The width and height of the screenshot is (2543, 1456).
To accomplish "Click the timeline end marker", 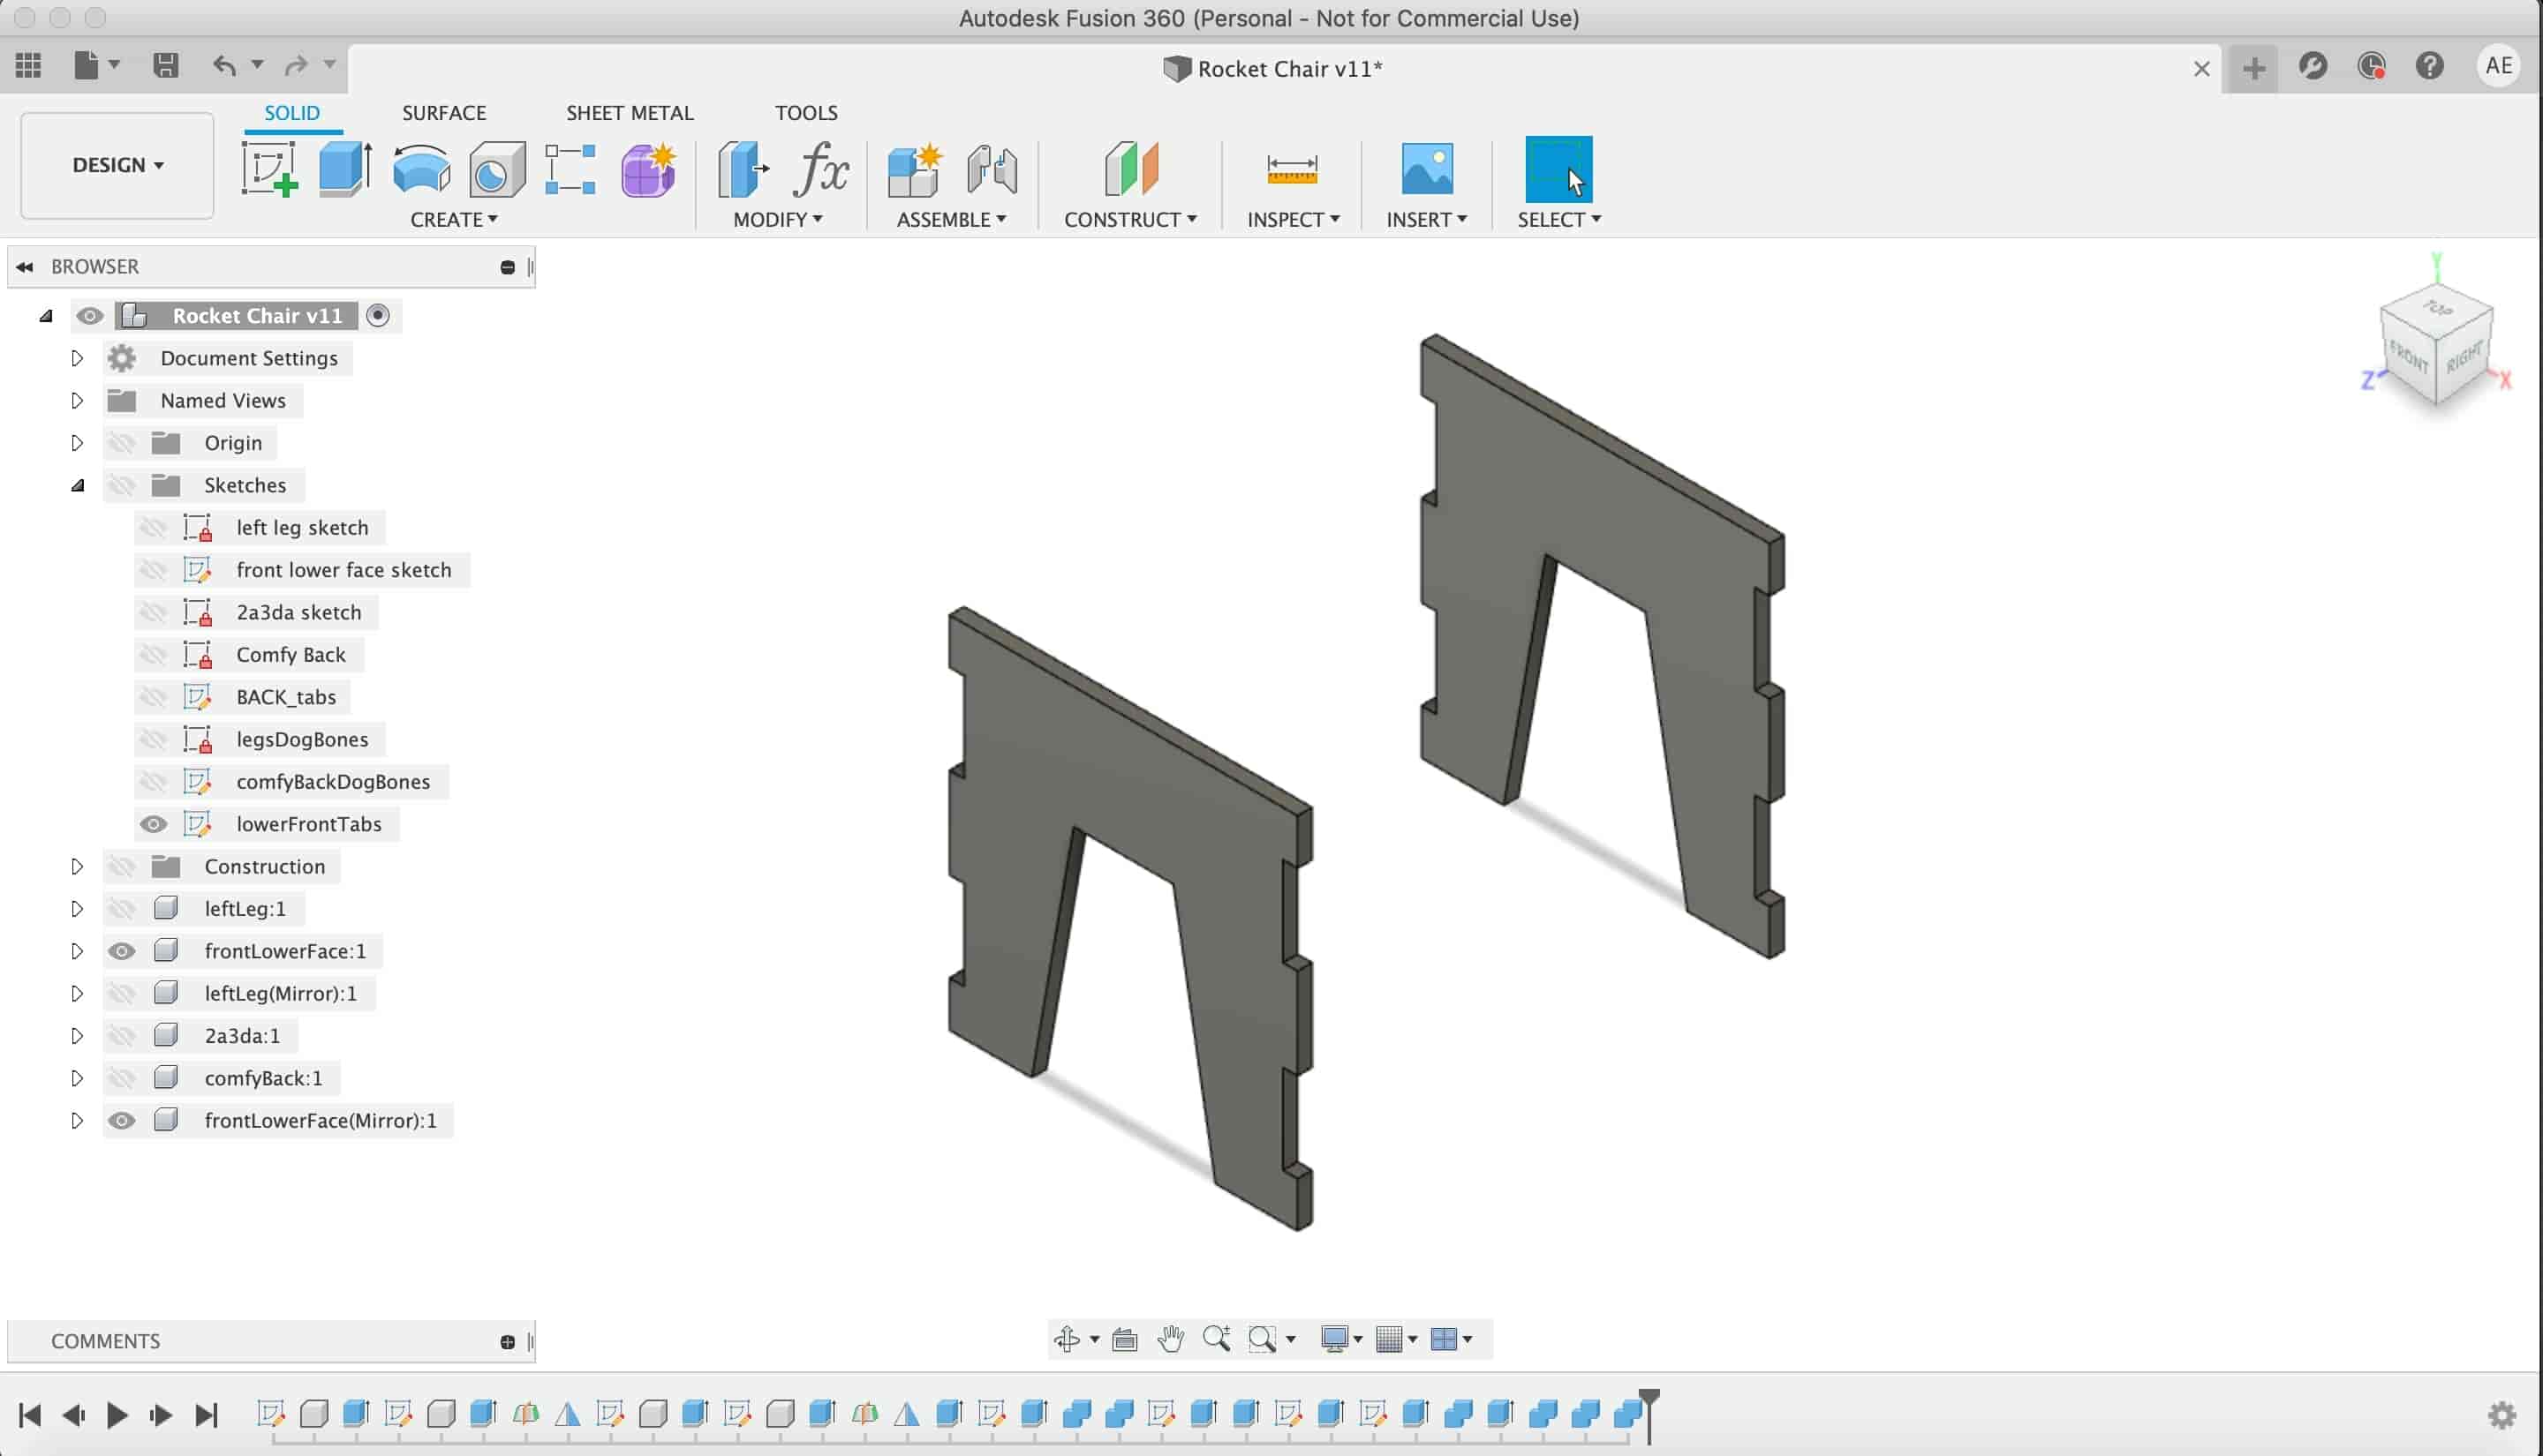I will pyautogui.click(x=1649, y=1414).
